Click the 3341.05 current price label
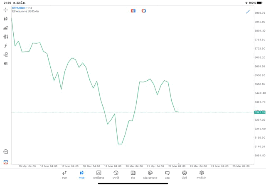266x186 pixels. click(260, 112)
